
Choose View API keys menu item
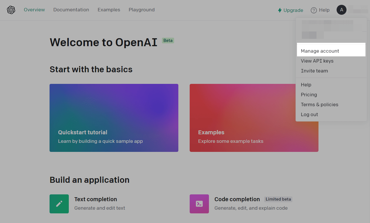[317, 61]
